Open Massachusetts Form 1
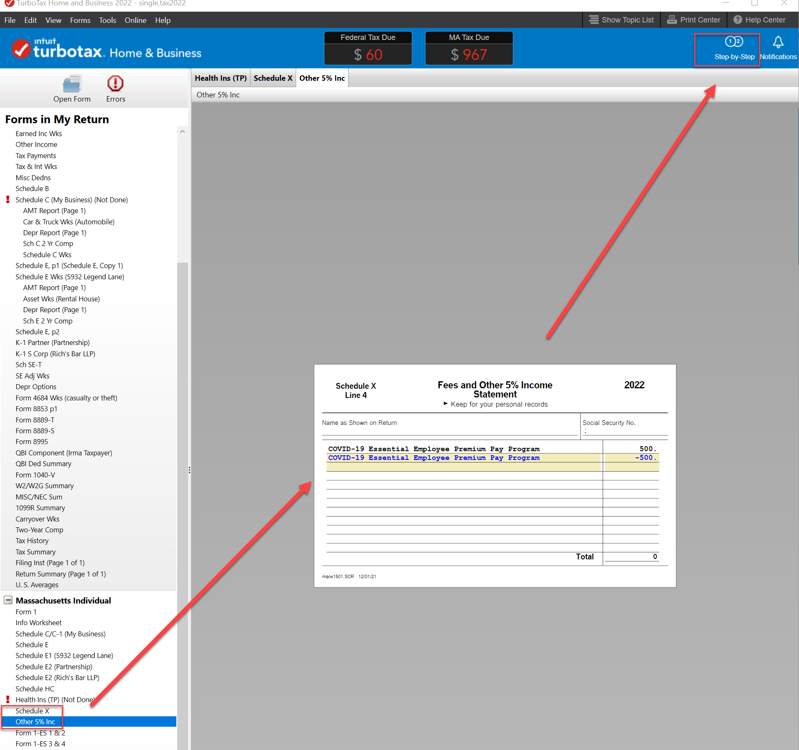Screen dimensions: 799x750 (26, 612)
